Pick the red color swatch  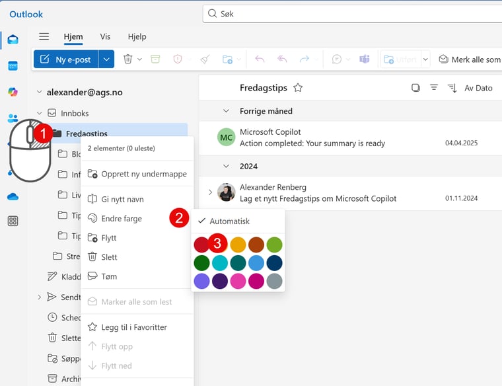[201, 245]
